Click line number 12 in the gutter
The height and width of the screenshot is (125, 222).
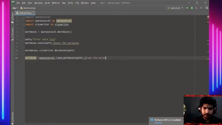click(16, 58)
